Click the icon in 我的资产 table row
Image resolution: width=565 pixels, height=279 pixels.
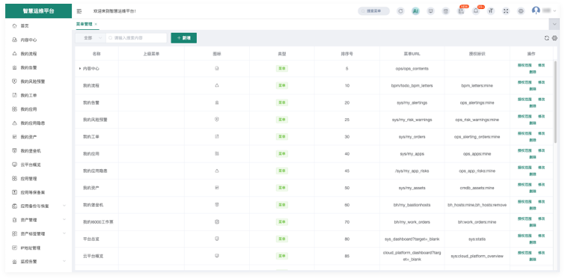pos(217,188)
